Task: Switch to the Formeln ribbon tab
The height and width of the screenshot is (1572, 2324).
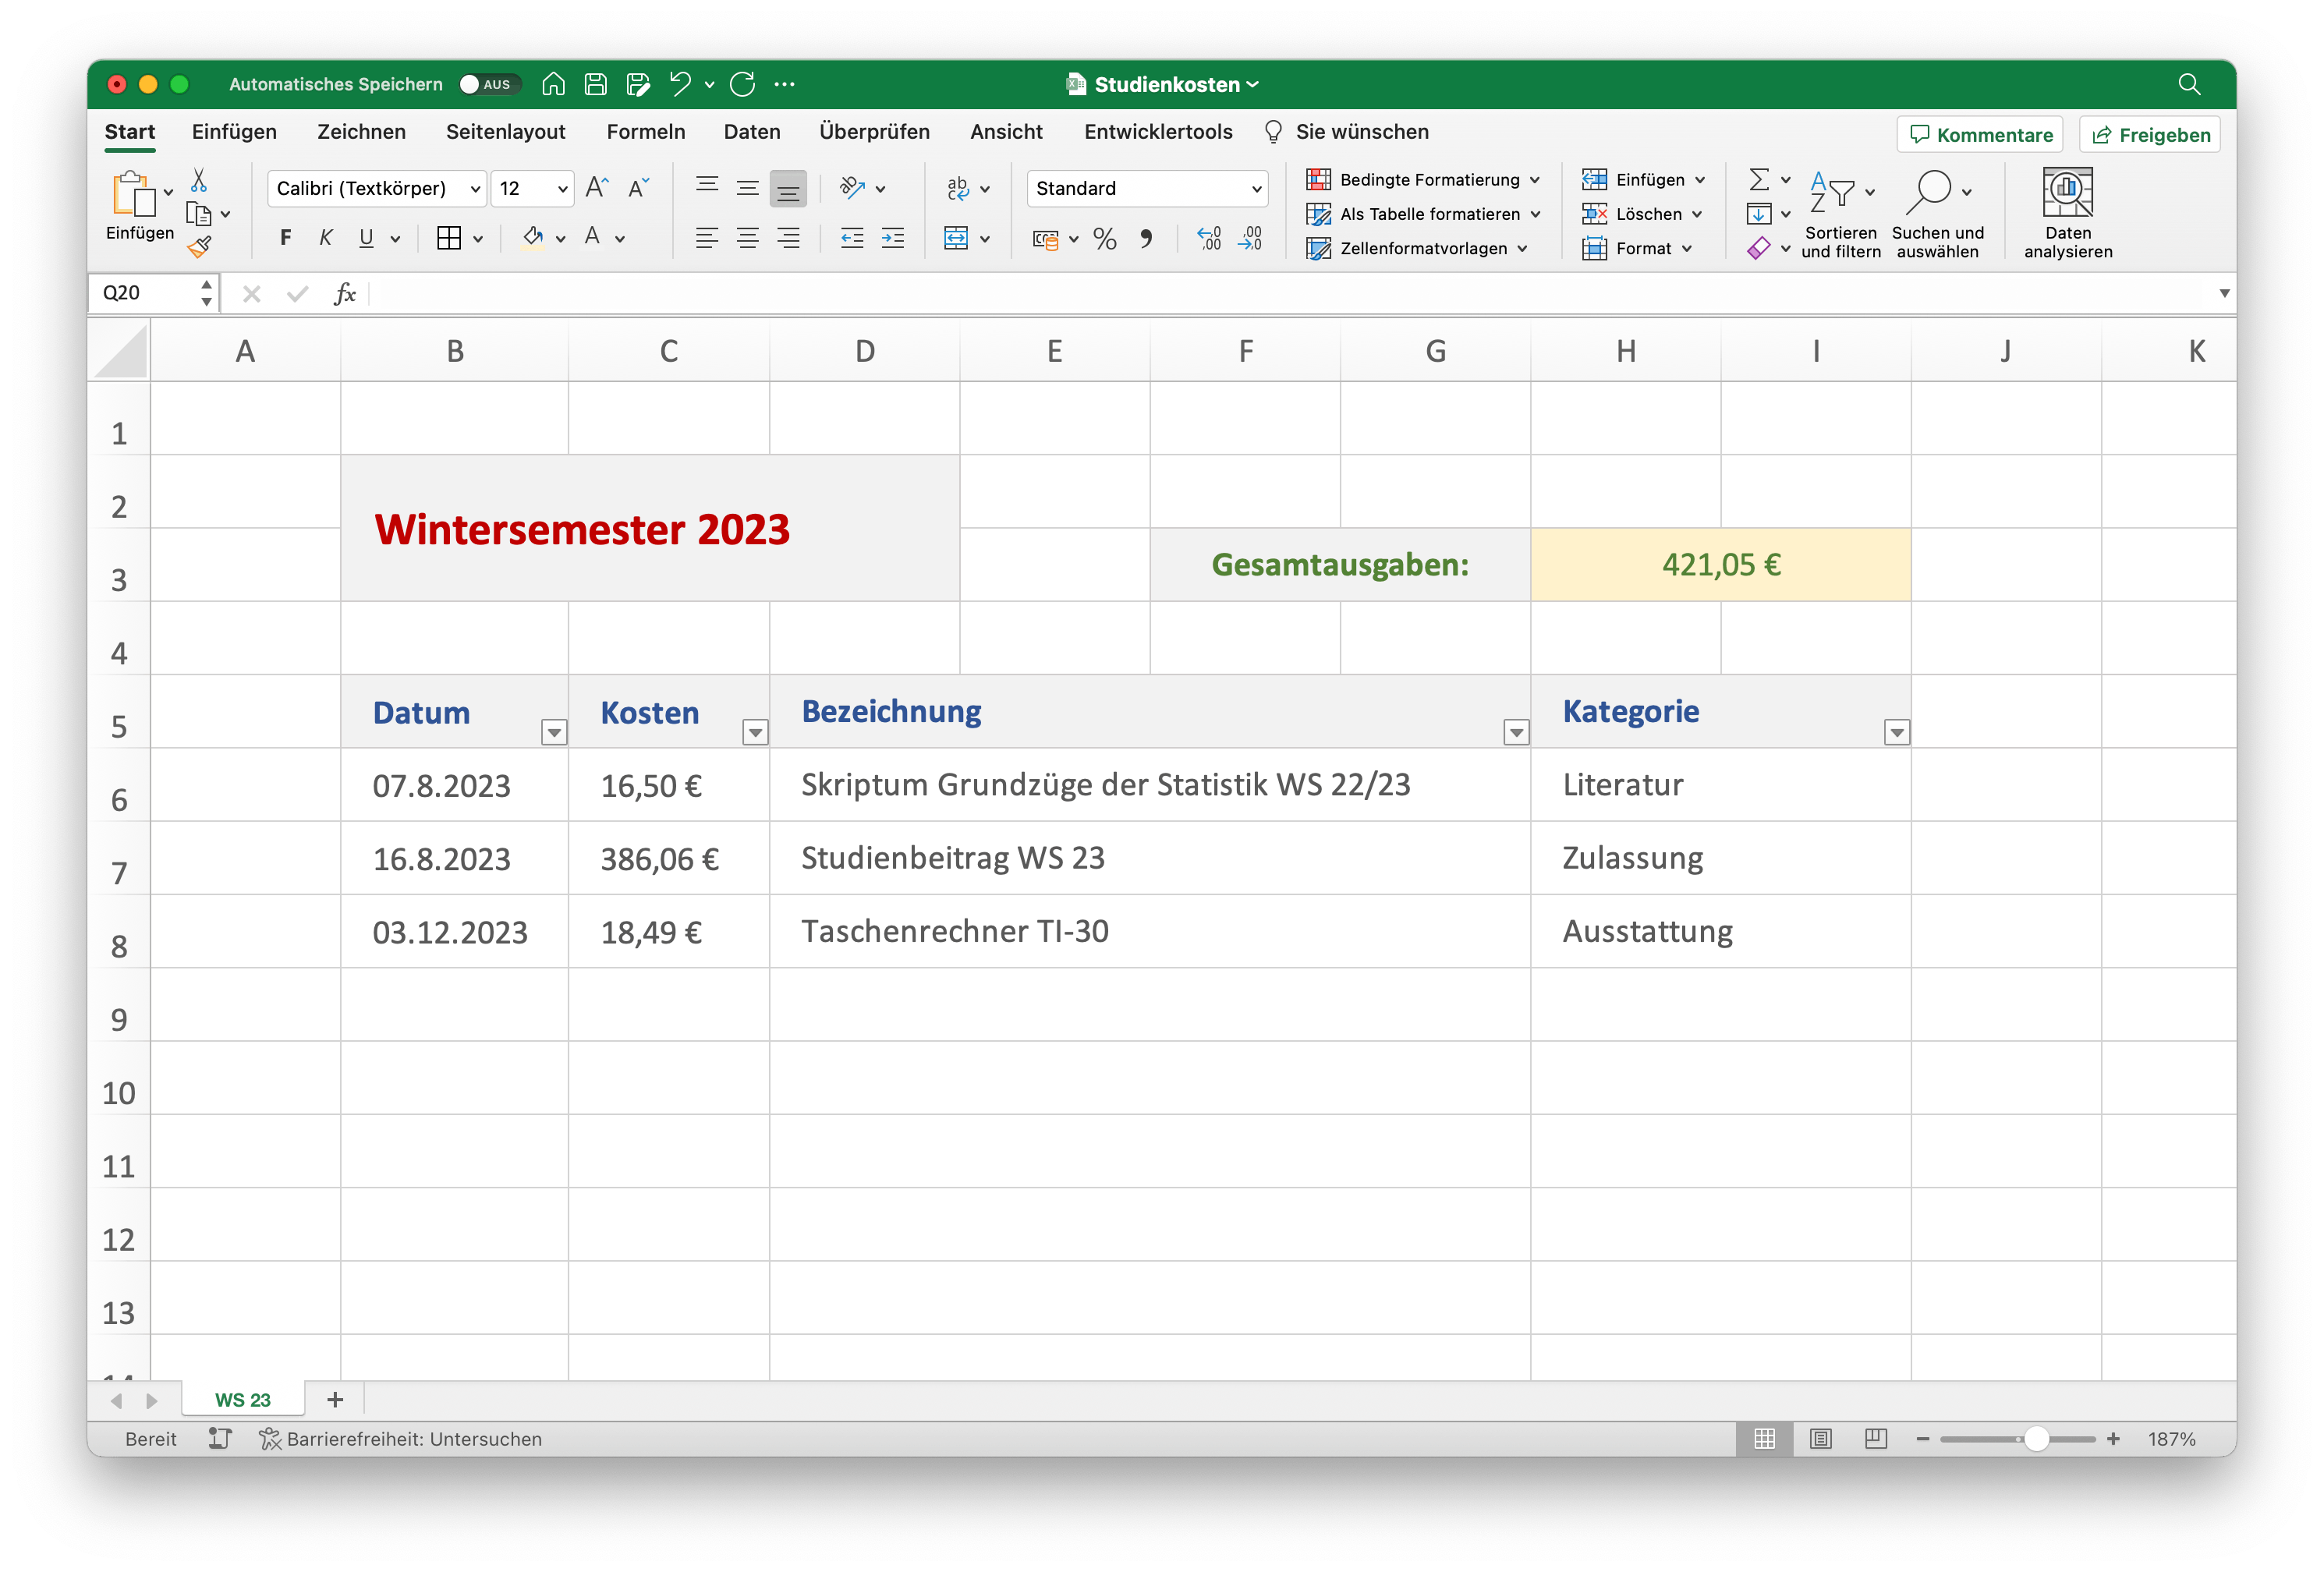Action: tap(645, 132)
